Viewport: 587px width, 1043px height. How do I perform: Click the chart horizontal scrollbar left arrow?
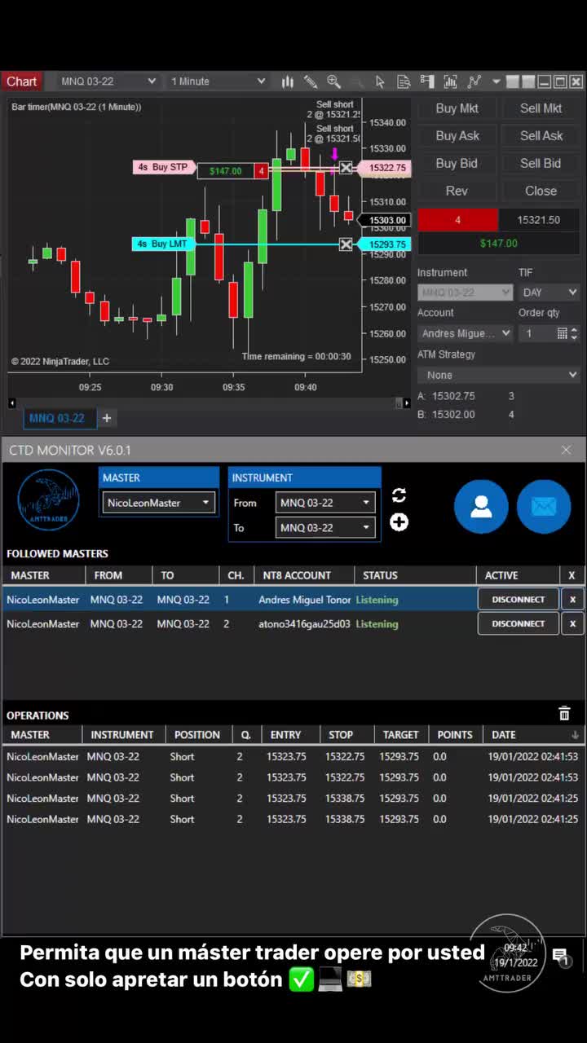point(11,403)
